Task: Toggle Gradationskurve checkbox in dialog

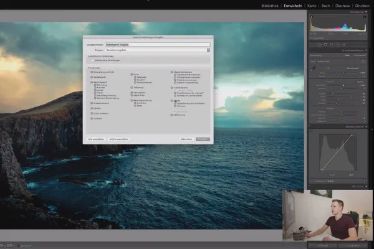Action: [x=92, y=103]
